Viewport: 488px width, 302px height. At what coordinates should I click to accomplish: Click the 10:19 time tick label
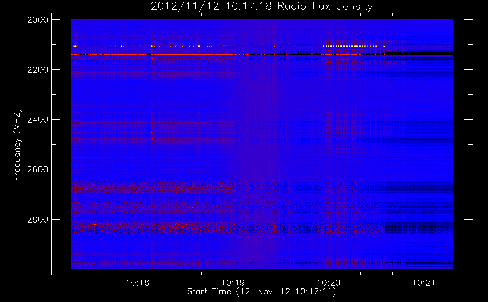(x=233, y=283)
